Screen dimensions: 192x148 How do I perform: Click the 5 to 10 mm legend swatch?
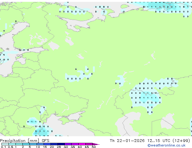point(33,144)
